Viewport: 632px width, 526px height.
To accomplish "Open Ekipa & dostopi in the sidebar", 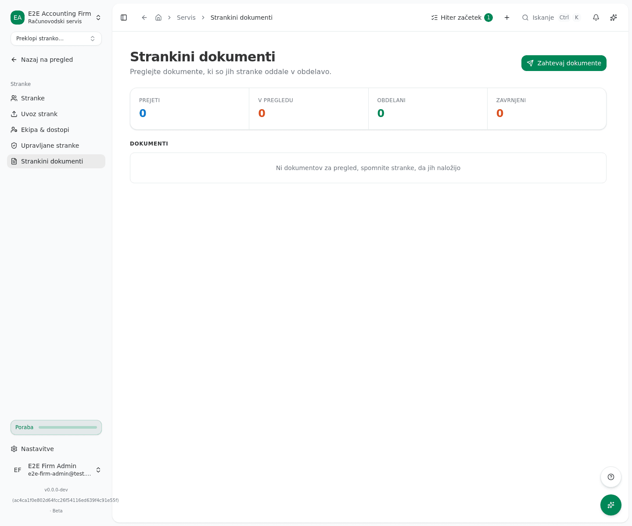I will coord(56,130).
